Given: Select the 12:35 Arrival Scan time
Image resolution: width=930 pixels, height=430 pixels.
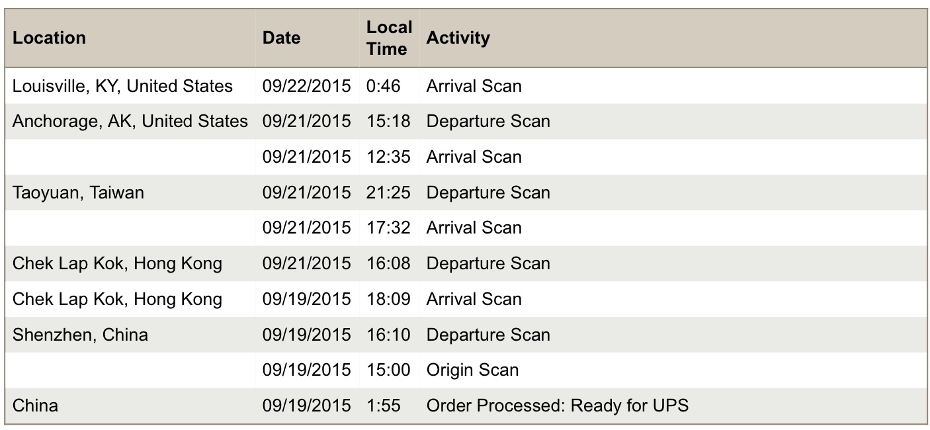Looking at the screenshot, I should click(388, 157).
